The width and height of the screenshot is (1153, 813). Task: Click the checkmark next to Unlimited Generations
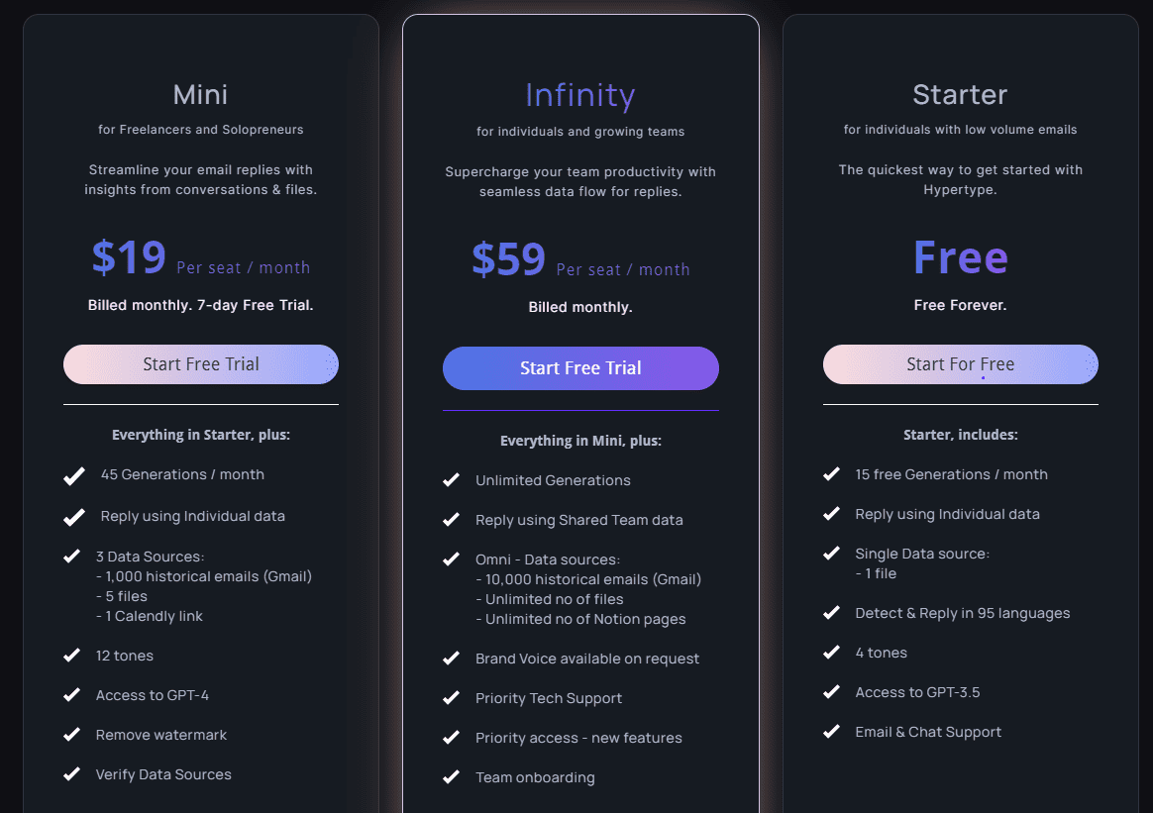452,480
